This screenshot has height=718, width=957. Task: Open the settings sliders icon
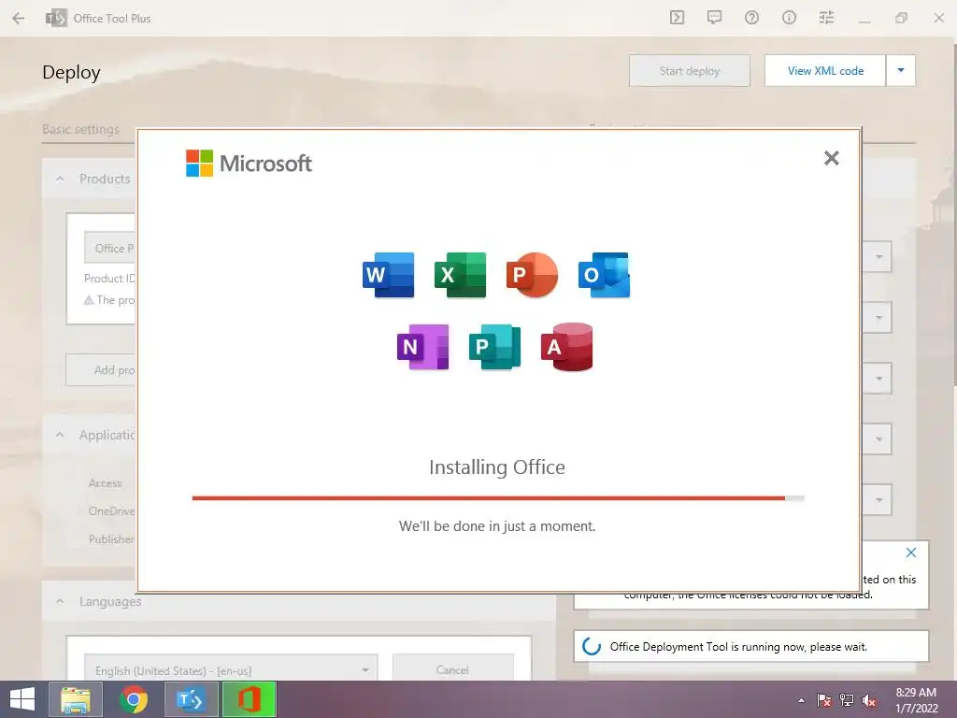point(826,18)
